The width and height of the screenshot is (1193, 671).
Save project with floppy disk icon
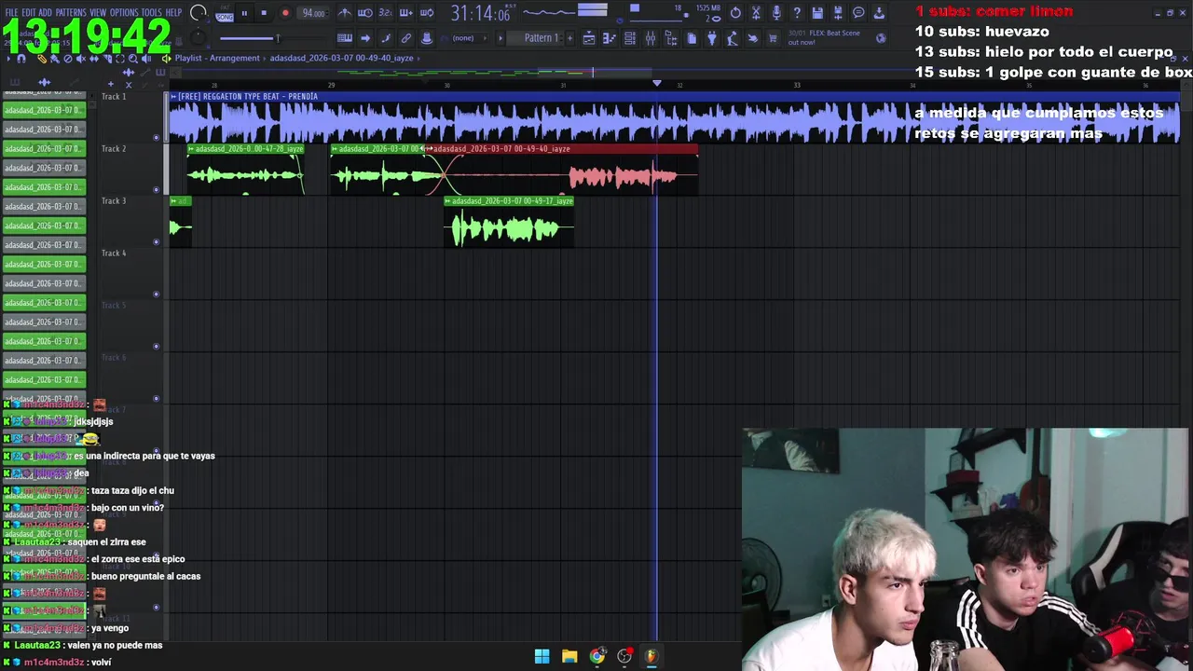pyautogui.click(x=817, y=13)
